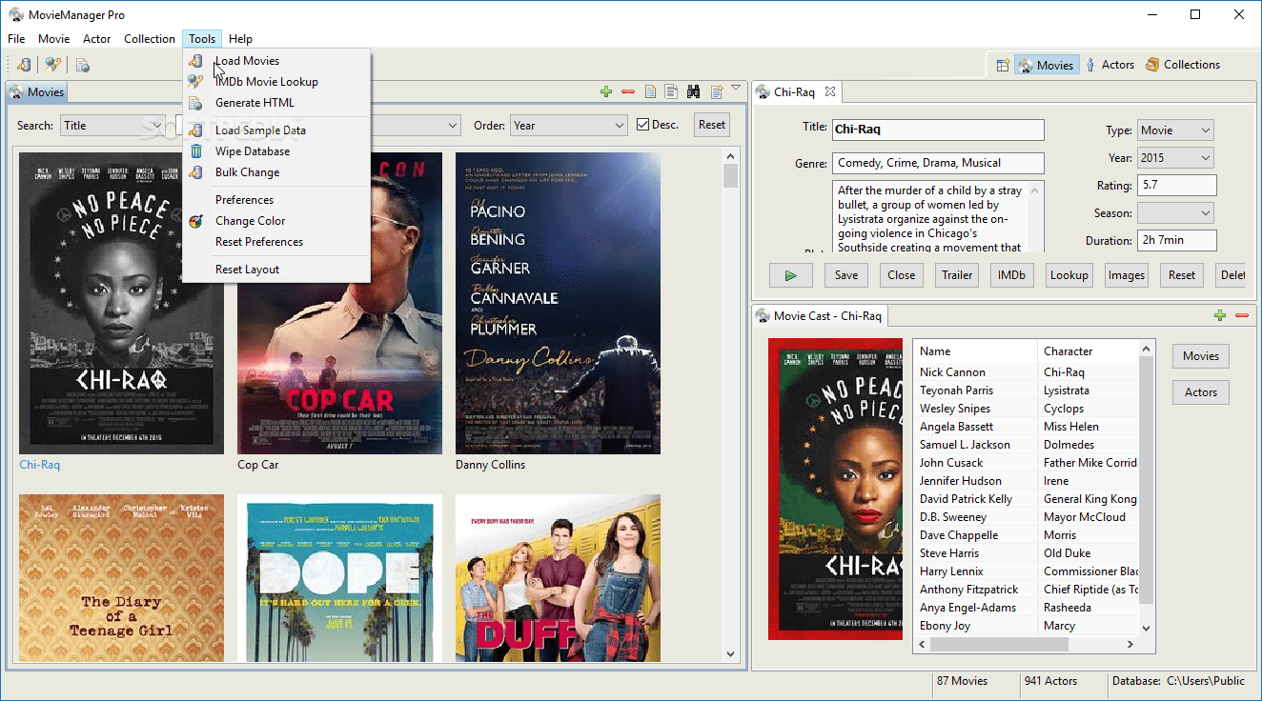
Task: Switch to the Collections perspective
Action: click(x=1182, y=65)
